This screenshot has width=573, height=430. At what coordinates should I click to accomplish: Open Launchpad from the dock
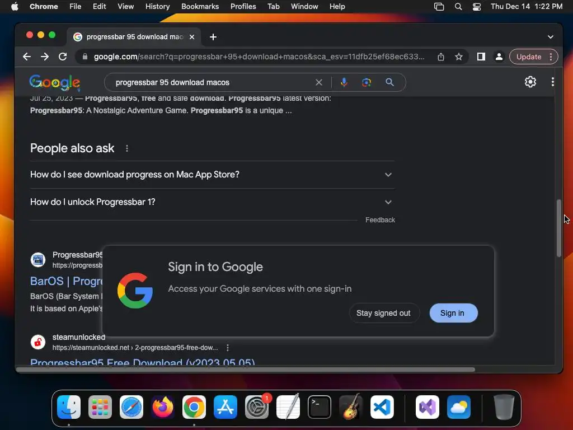pyautogui.click(x=100, y=407)
